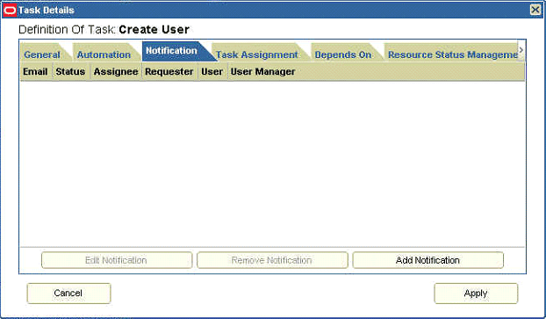
Task: Click the User column header
Action: click(212, 72)
